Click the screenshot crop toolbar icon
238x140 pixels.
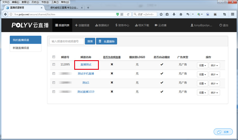point(225,14)
